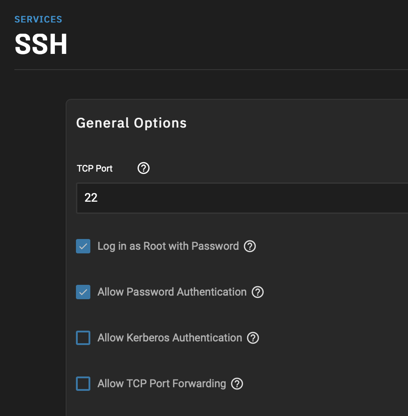The height and width of the screenshot is (416, 408).
Task: Click the divider line under SSH title
Action: coord(211,70)
